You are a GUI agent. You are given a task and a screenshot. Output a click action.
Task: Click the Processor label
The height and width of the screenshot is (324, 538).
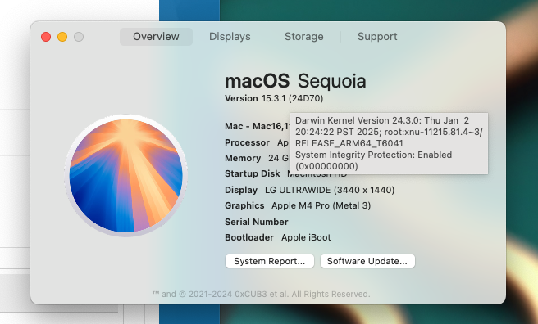point(247,142)
